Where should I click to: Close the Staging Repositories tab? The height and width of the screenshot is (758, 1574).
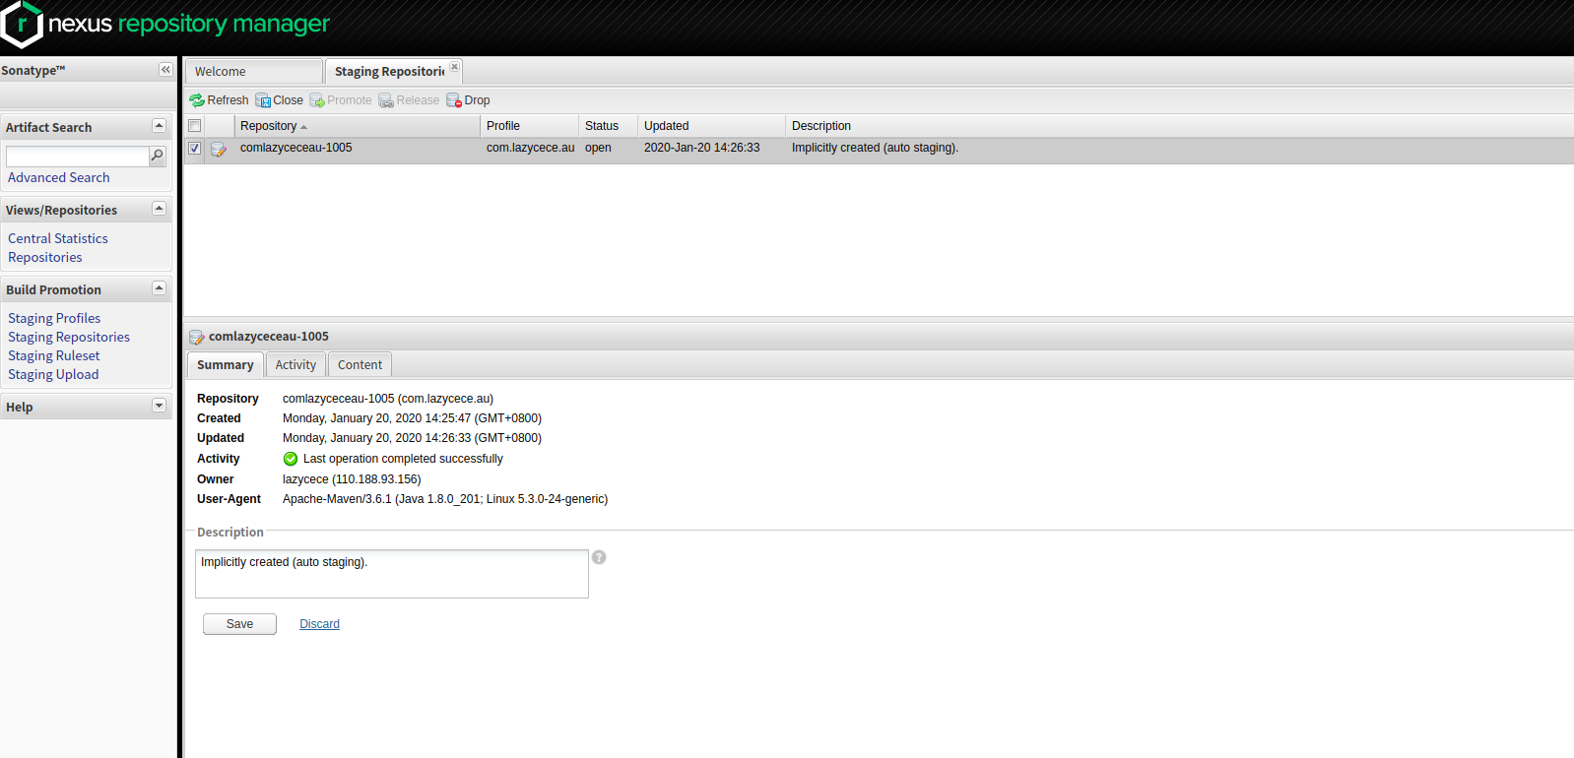(454, 67)
